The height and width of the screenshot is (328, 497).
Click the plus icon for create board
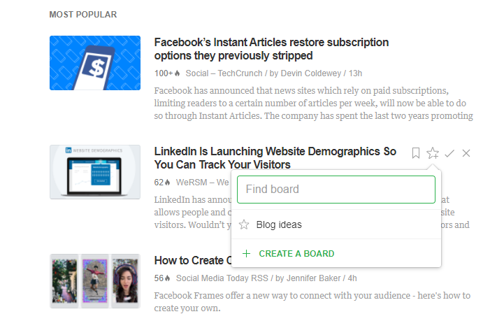[246, 253]
